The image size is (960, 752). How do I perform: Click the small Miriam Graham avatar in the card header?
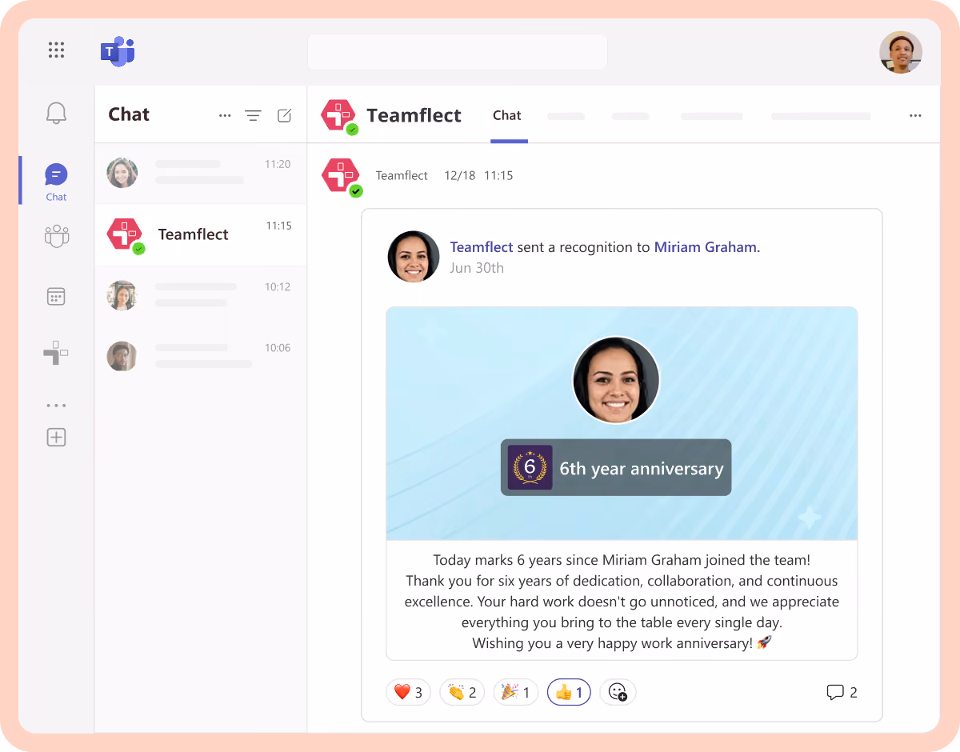pos(414,257)
